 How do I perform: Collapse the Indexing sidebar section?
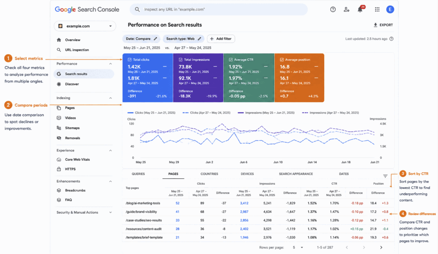110,98
